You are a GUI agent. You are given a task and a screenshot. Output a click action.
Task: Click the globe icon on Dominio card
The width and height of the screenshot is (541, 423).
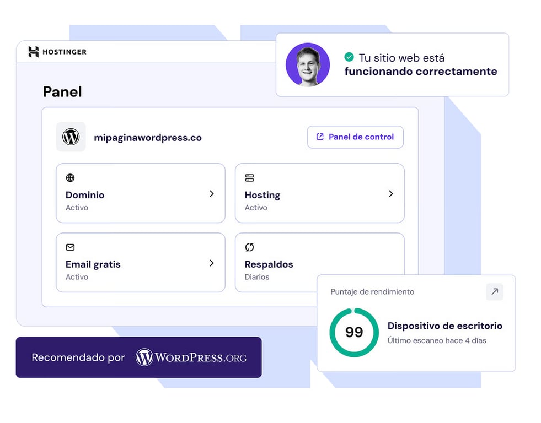point(70,178)
